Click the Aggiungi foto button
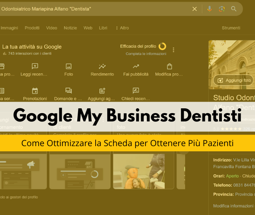This screenshot has height=215, width=255. tap(233, 80)
